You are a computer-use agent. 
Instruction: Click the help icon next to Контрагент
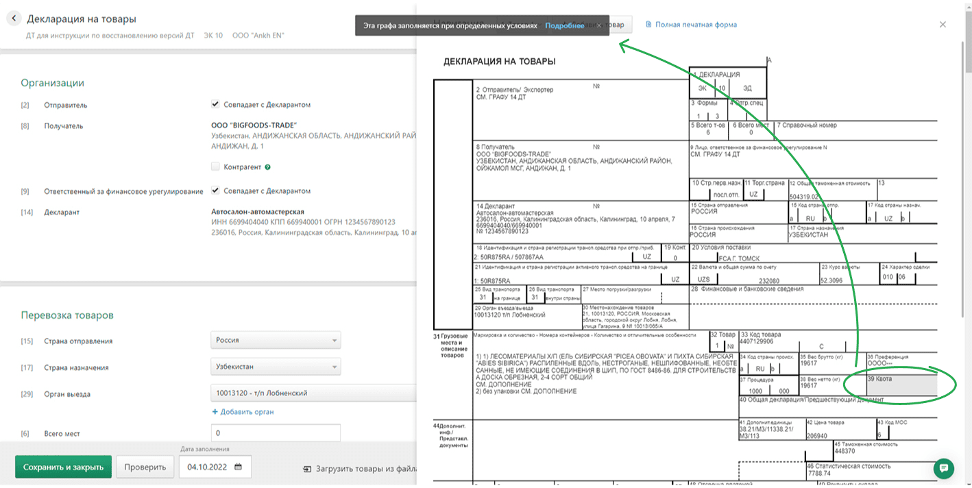tap(267, 167)
